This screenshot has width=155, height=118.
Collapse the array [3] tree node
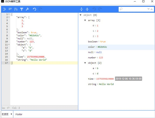85,20
